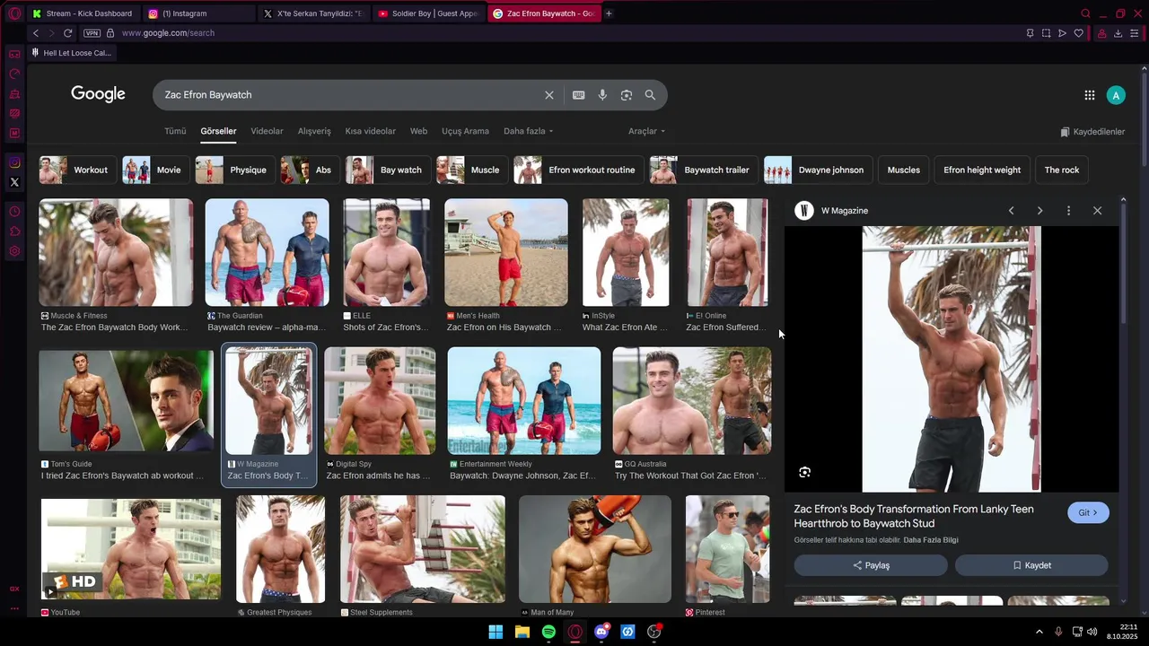Viewport: 1149px width, 646px height.
Task: Switch to the Soldier Boy YouTube tab
Action: click(427, 13)
